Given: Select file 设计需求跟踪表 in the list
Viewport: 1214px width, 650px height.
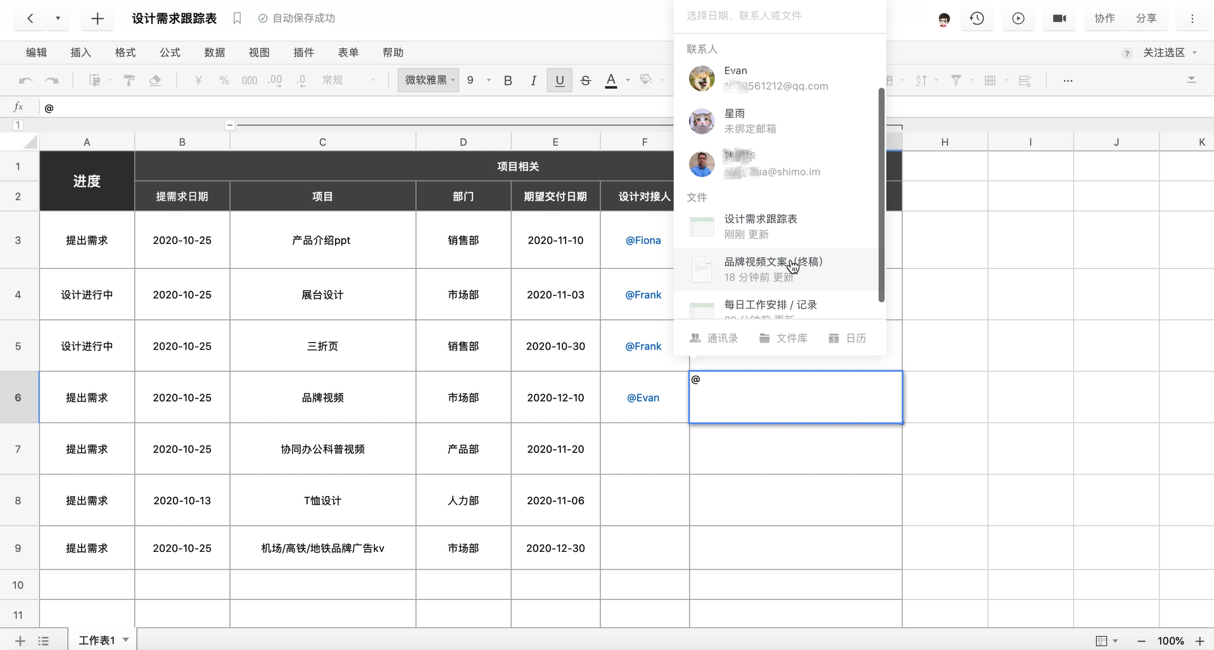Looking at the screenshot, I should 776,226.
